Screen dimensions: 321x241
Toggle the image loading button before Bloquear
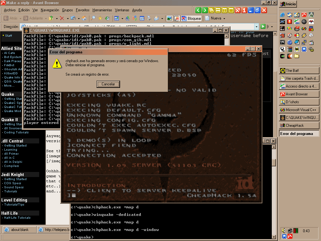(169, 19)
